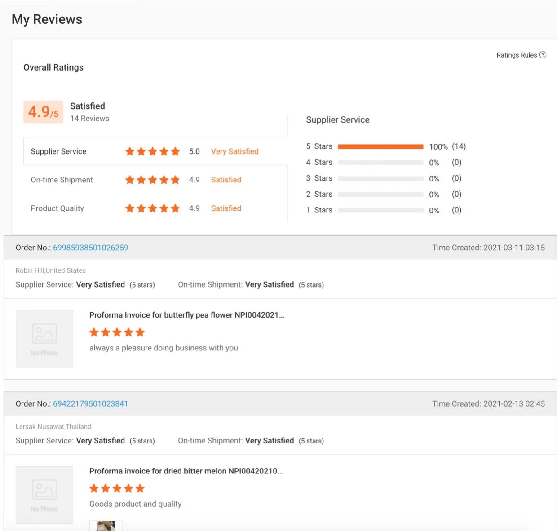Click 'always a pleasure doing business with you'
This screenshot has height=531, width=557.
164,348
